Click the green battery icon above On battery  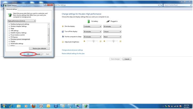click(x=89, y=21)
